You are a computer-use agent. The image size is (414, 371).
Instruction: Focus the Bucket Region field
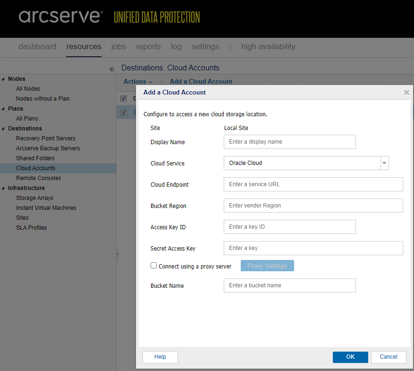[313, 206]
